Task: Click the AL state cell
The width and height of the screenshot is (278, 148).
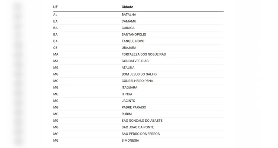Action: click(x=55, y=14)
